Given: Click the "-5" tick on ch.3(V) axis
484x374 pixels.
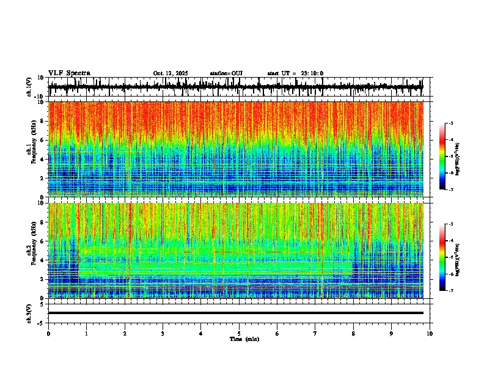Looking at the screenshot, I should [x=41, y=323].
